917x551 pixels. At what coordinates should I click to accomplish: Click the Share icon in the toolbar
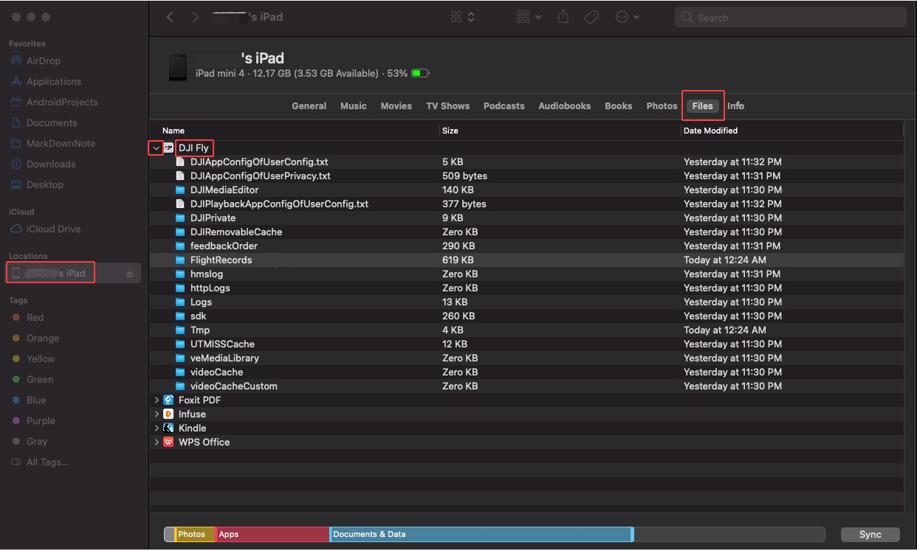563,16
